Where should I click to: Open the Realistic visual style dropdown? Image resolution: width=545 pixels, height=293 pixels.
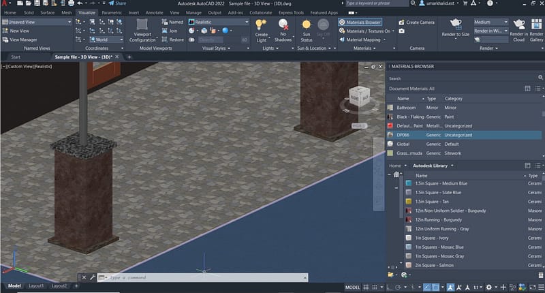[x=219, y=22]
